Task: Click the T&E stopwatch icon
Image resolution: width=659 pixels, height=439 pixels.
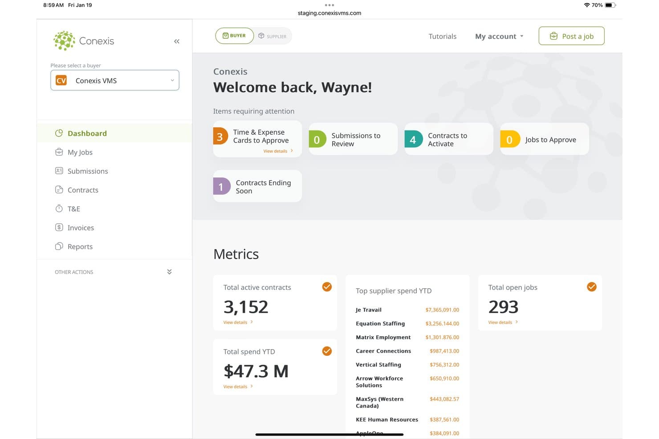Action: click(x=59, y=208)
